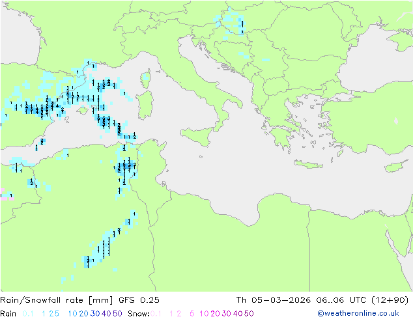Image resolution: width=413 pixels, height=319 pixels.
Task: Click the "06..06 UTC" time text
Action: [x=340, y=300]
